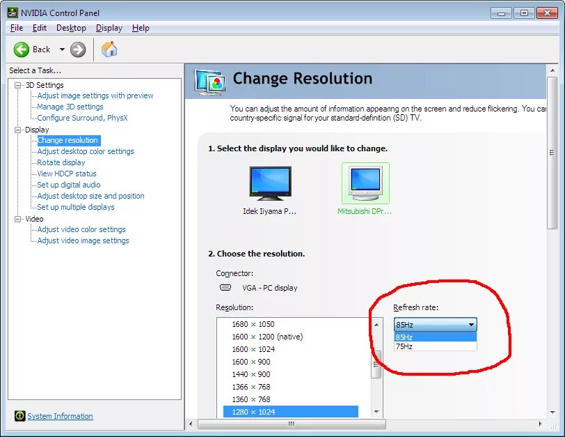Image resolution: width=565 pixels, height=437 pixels.
Task: Open Adjust image settings with preview
Action: coord(95,95)
